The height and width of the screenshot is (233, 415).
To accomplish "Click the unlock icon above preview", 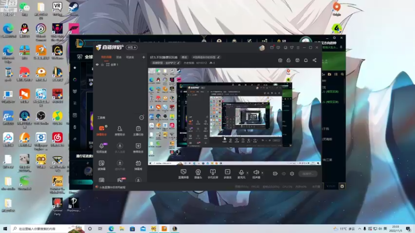I will tap(288, 60).
